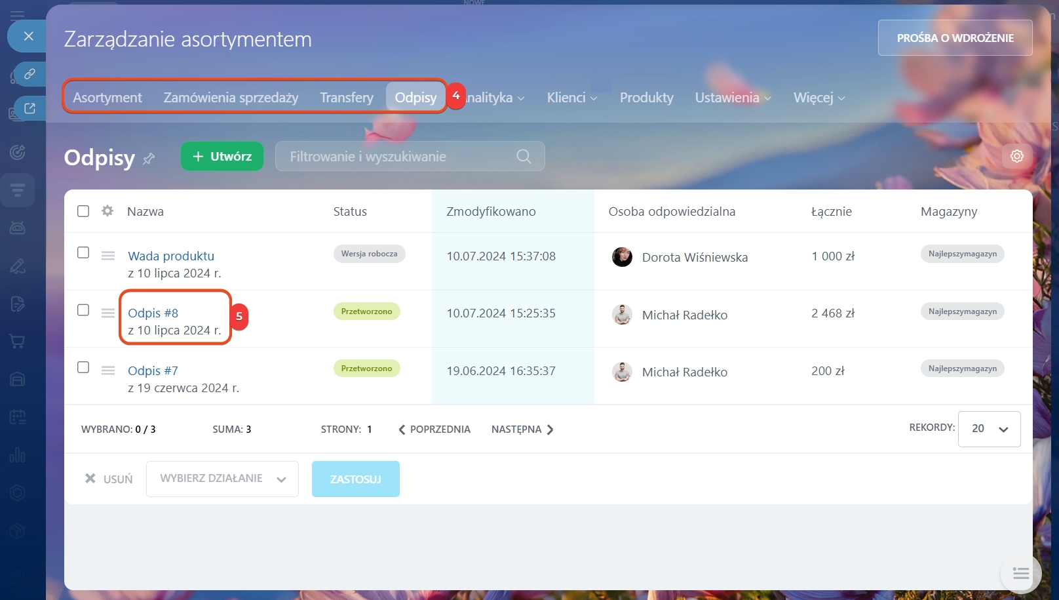This screenshot has width=1059, height=600.
Task: Open the Odpis #7 document link
Action: 153,370
